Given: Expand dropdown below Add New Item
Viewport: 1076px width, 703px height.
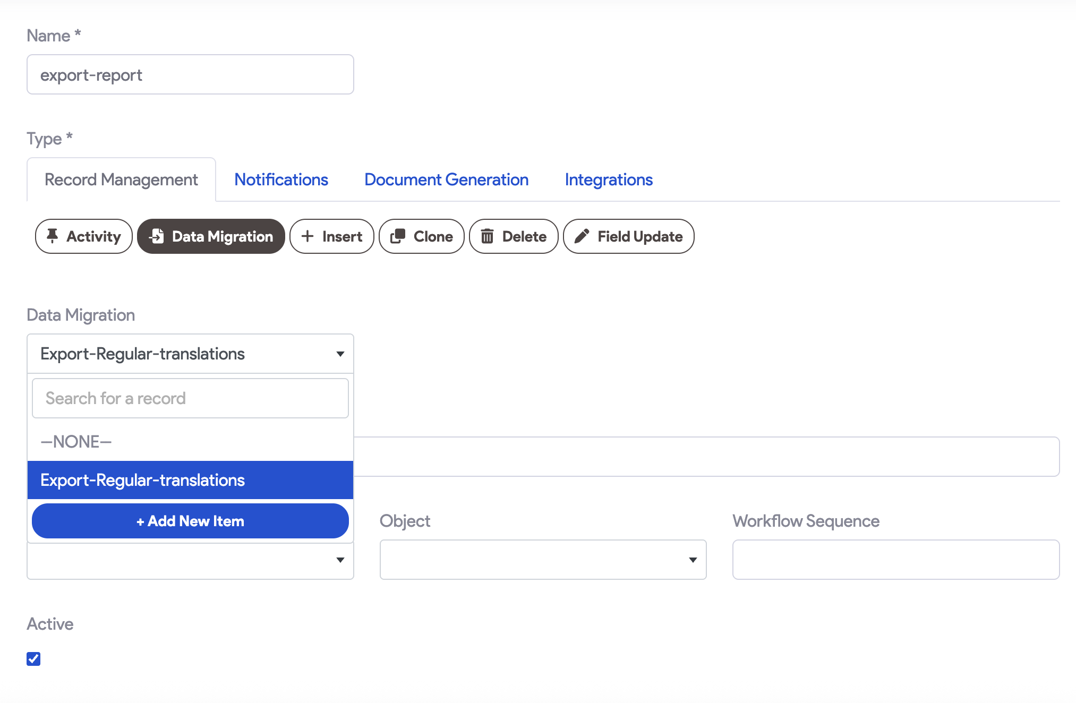Looking at the screenshot, I should [340, 560].
